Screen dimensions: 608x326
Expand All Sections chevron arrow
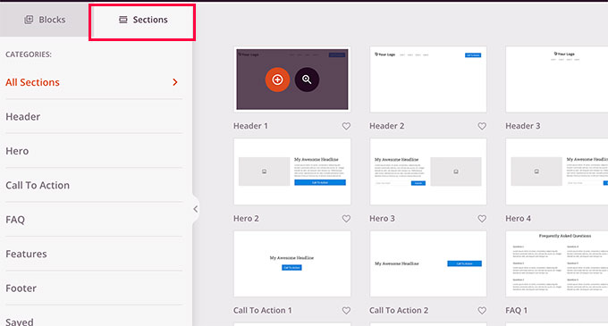(x=175, y=82)
